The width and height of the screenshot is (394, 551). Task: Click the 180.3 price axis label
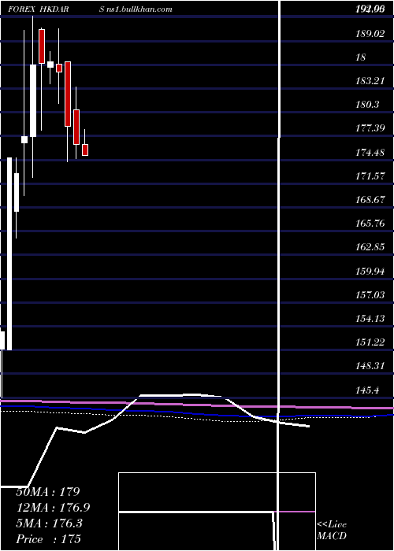pyautogui.click(x=368, y=105)
